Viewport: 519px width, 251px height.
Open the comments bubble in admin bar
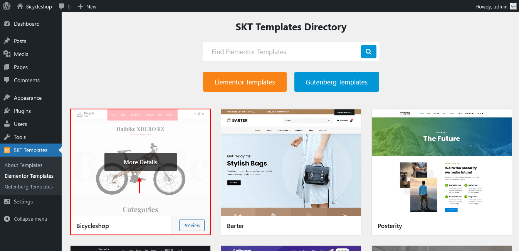point(62,7)
